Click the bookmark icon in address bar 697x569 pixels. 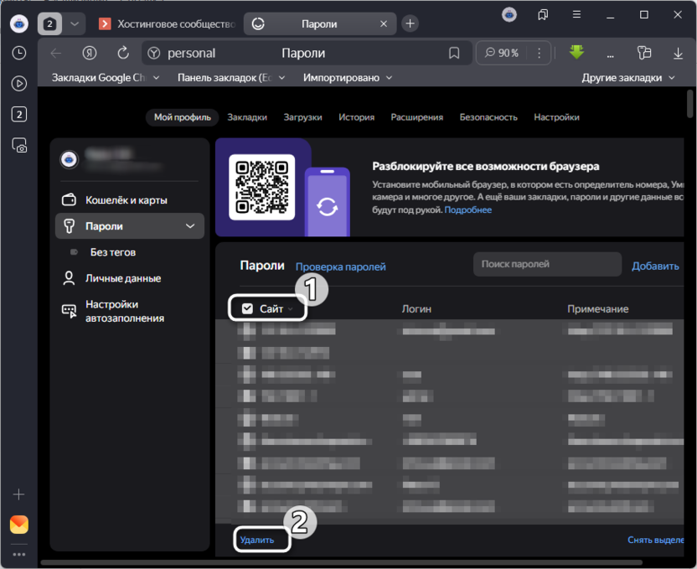tap(454, 53)
